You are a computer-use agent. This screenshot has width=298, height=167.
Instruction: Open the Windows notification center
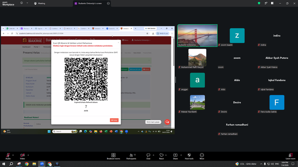click(293, 164)
